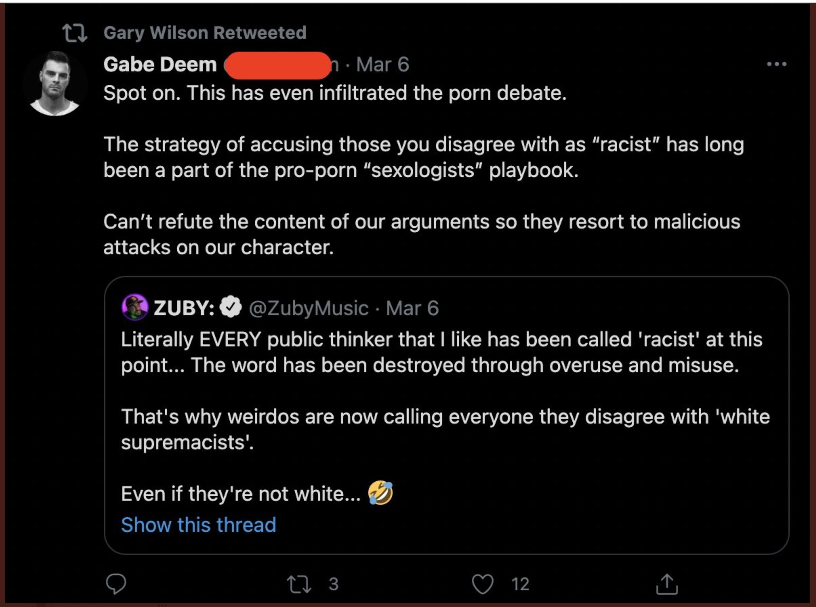Click "Show this thread" link
The width and height of the screenshot is (816, 607).
click(198, 524)
